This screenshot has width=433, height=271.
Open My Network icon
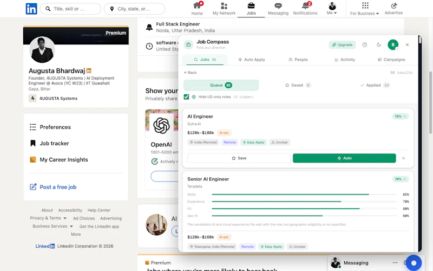click(x=224, y=5)
